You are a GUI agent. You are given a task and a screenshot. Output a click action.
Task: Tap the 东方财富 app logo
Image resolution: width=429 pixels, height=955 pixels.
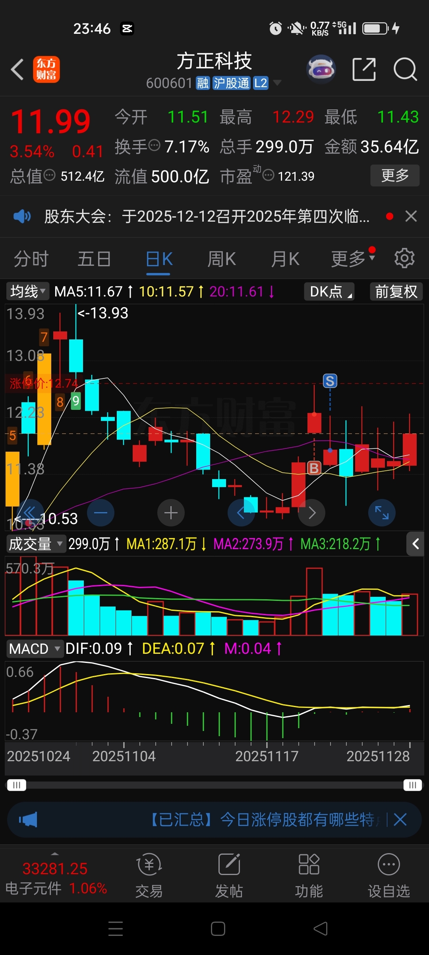point(46,69)
